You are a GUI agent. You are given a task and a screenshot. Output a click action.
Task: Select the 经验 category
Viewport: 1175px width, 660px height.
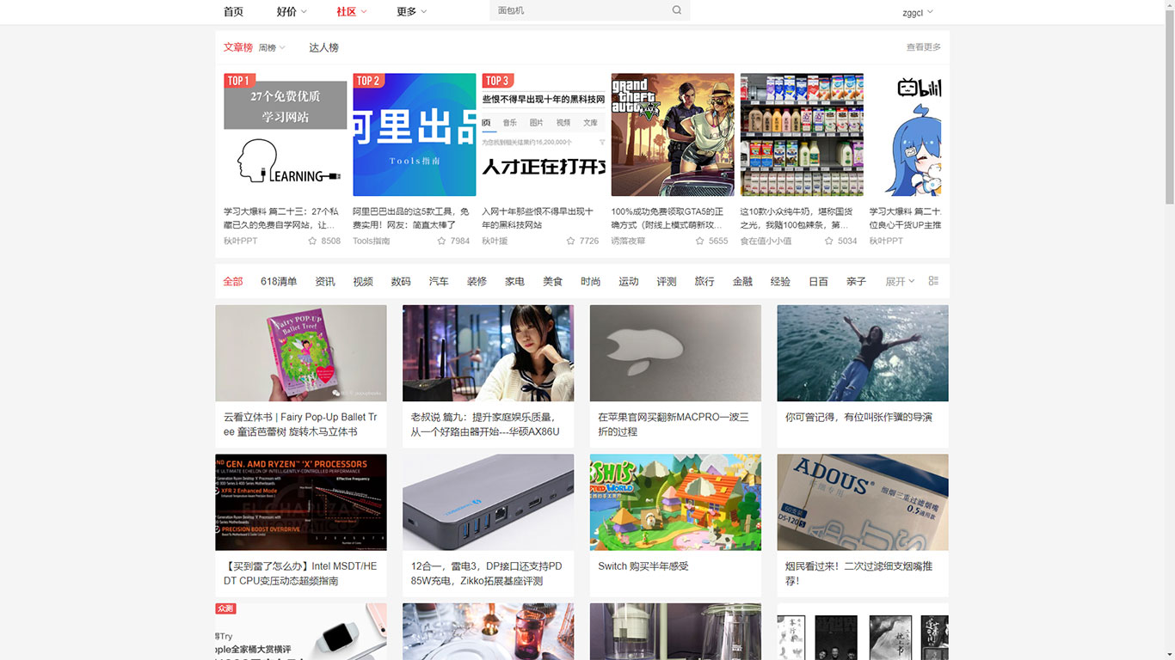[780, 282]
